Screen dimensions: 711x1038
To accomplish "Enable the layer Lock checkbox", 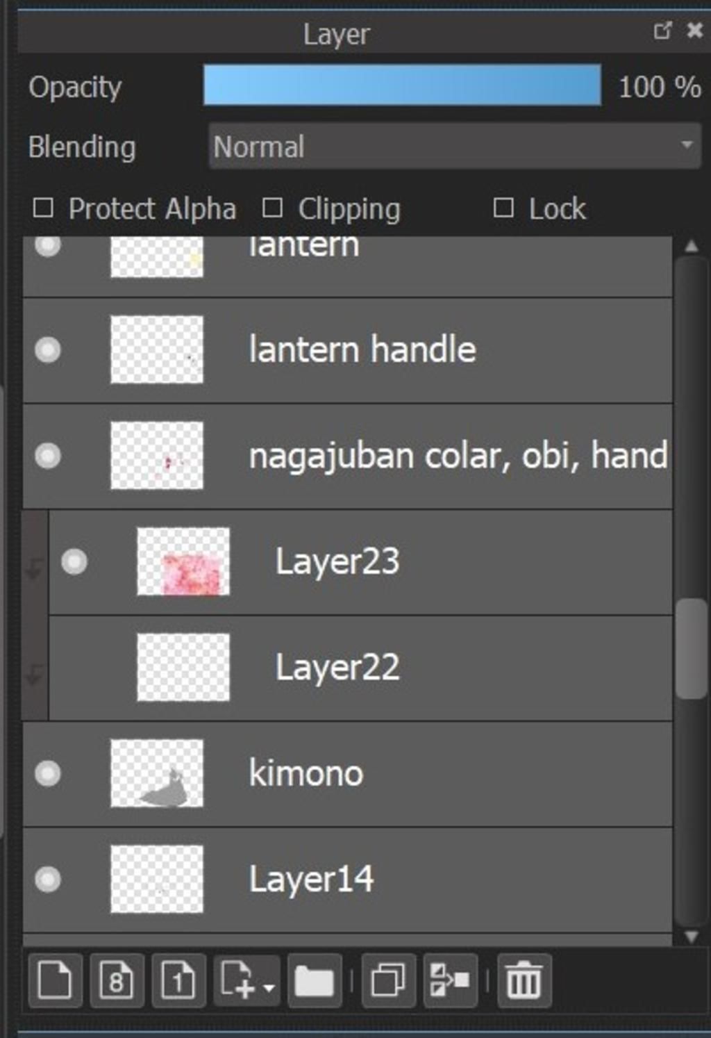I will [503, 208].
